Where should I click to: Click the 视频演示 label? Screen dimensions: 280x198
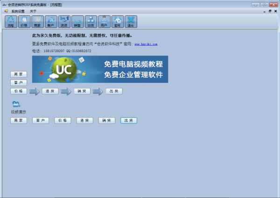pos(19,112)
